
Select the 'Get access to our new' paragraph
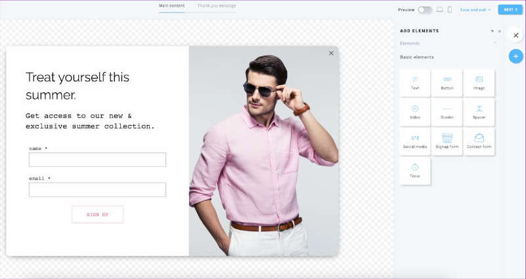(x=90, y=121)
